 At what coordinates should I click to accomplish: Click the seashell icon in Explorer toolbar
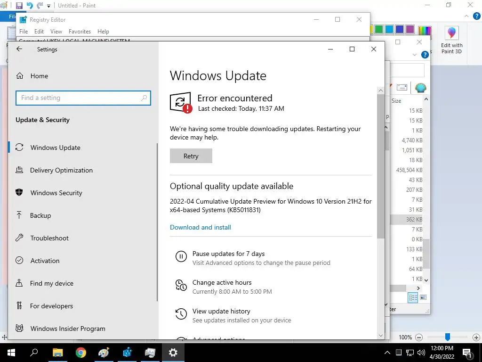click(420, 88)
